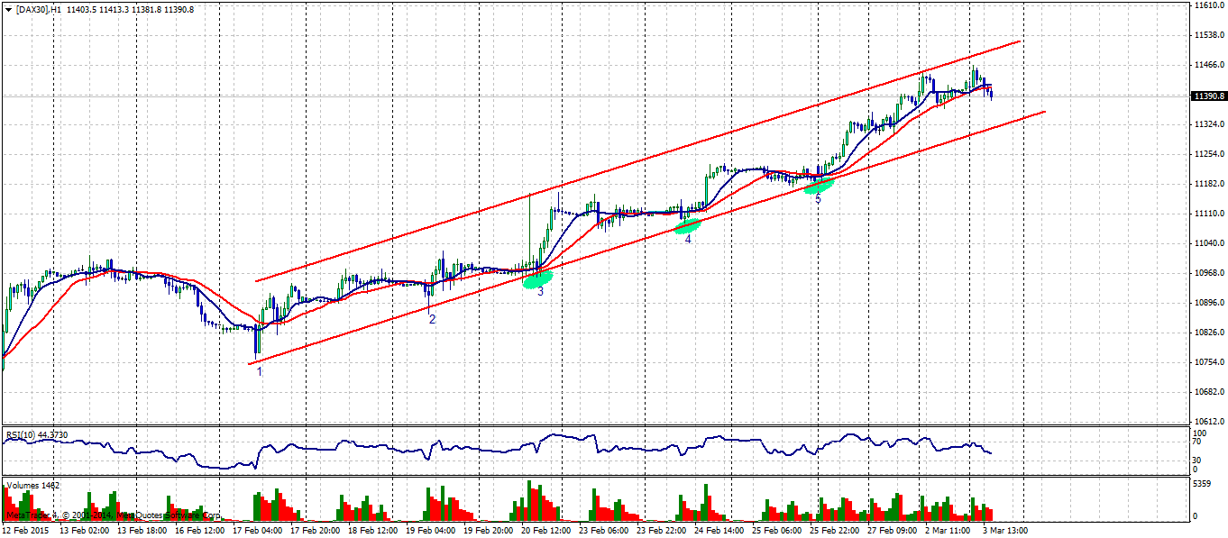Select wave label 2 on the chart
Viewport: 1228px width, 538px height.
432,319
